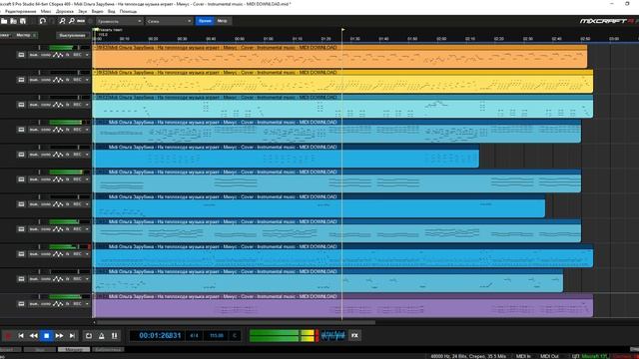Open the Громкость automation type dropdown
The width and height of the screenshot is (639, 359).
click(x=119, y=21)
